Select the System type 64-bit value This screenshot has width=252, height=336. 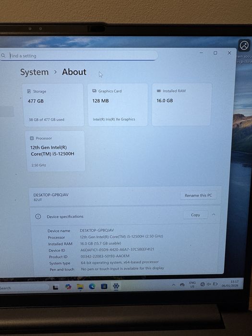[120, 262]
